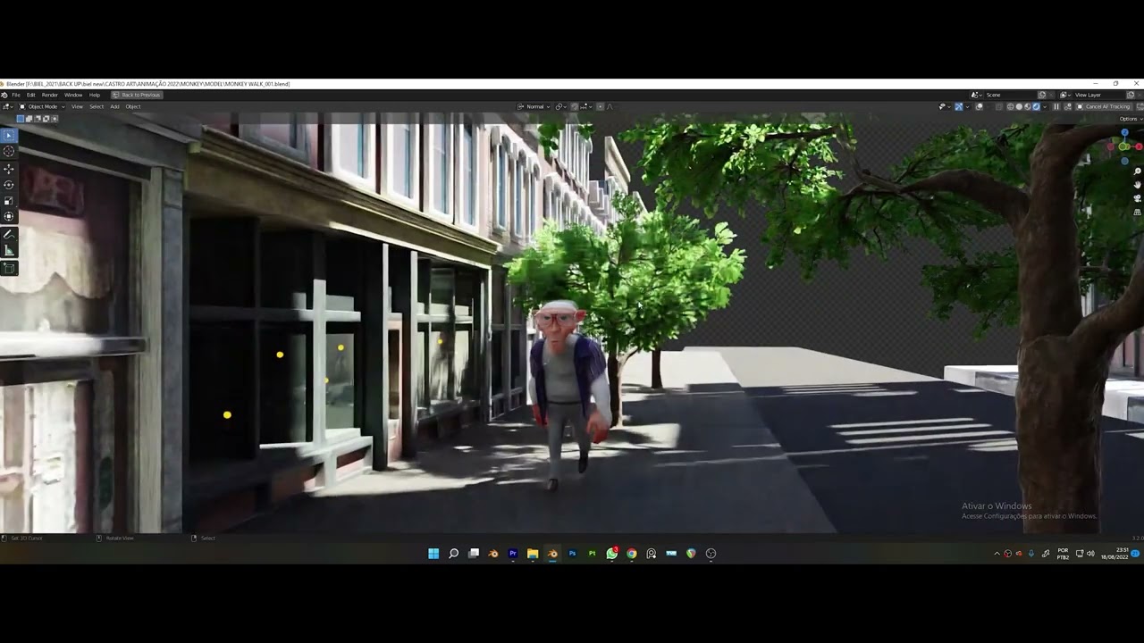The height and width of the screenshot is (643, 1144).
Task: Open the Edit menu
Action: tap(30, 95)
